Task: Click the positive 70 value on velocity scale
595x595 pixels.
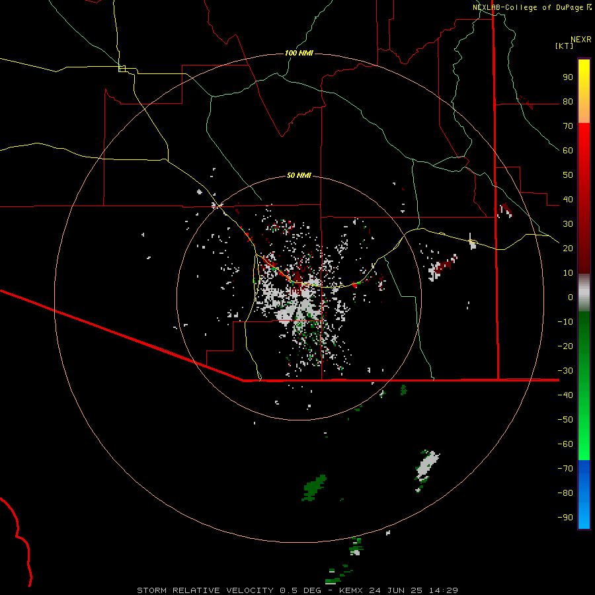Action: [x=568, y=126]
